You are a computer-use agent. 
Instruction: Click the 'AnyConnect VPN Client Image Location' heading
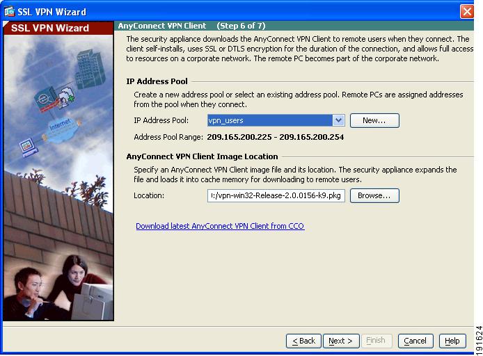pyautogui.click(x=202, y=156)
